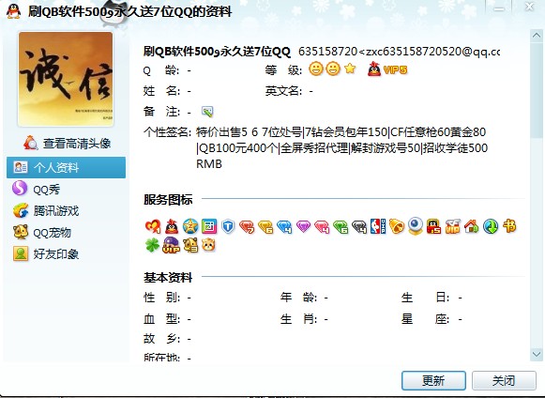The width and height of the screenshot is (545, 398).
Task: Click the 更新 button
Action: 433,380
